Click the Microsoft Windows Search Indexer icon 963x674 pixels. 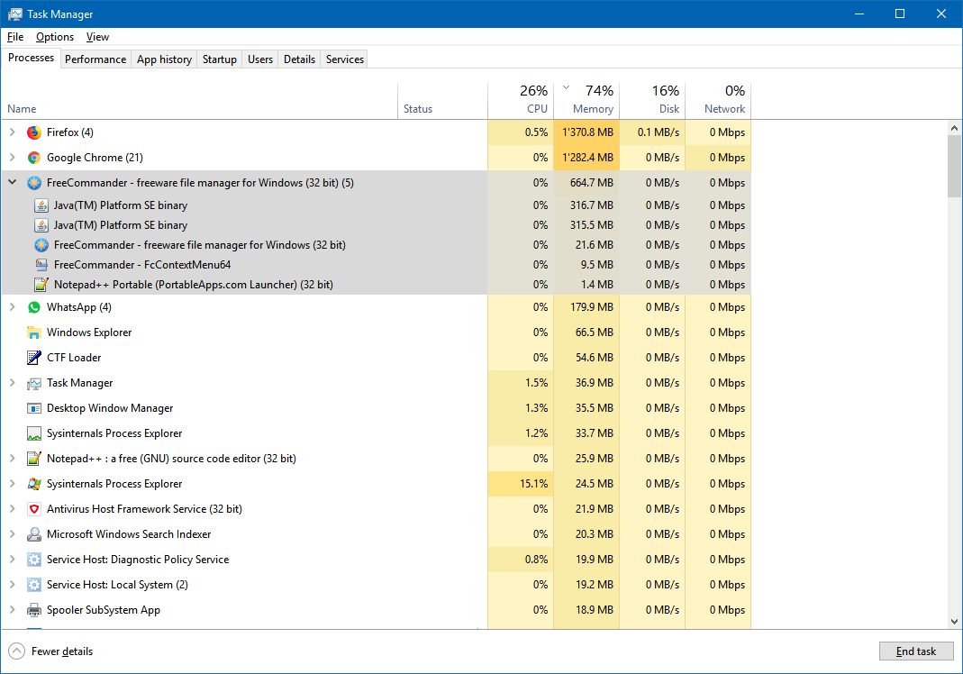(33, 534)
